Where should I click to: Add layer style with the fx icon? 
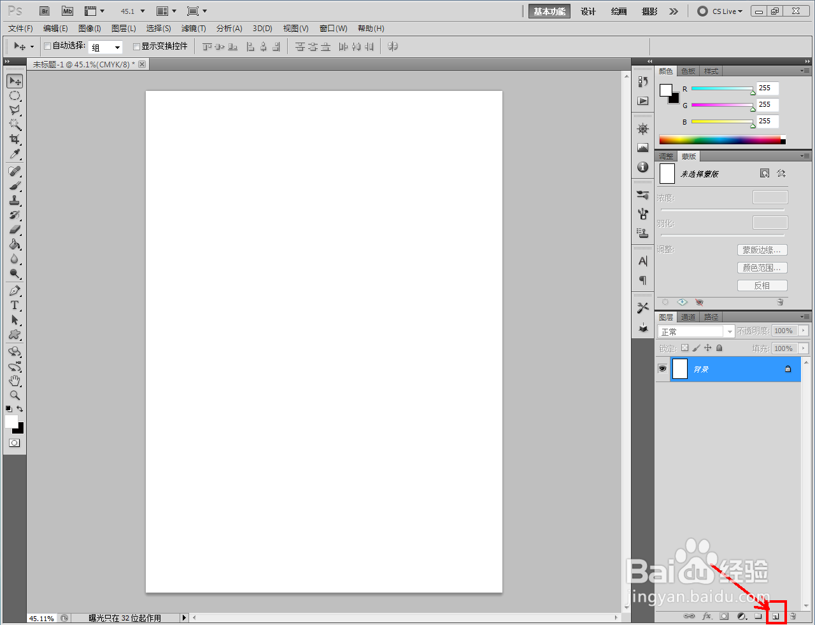[x=707, y=616]
